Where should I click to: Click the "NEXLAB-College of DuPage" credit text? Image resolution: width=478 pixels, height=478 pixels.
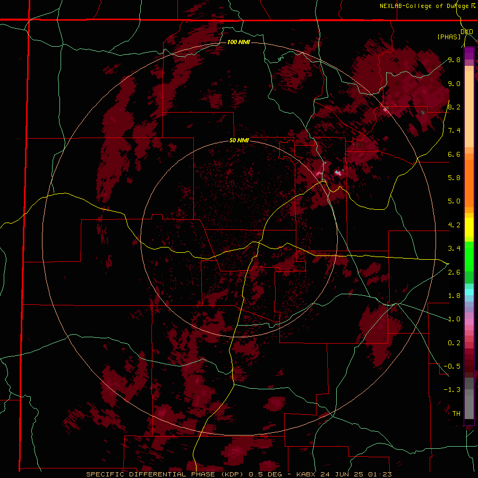click(x=424, y=6)
